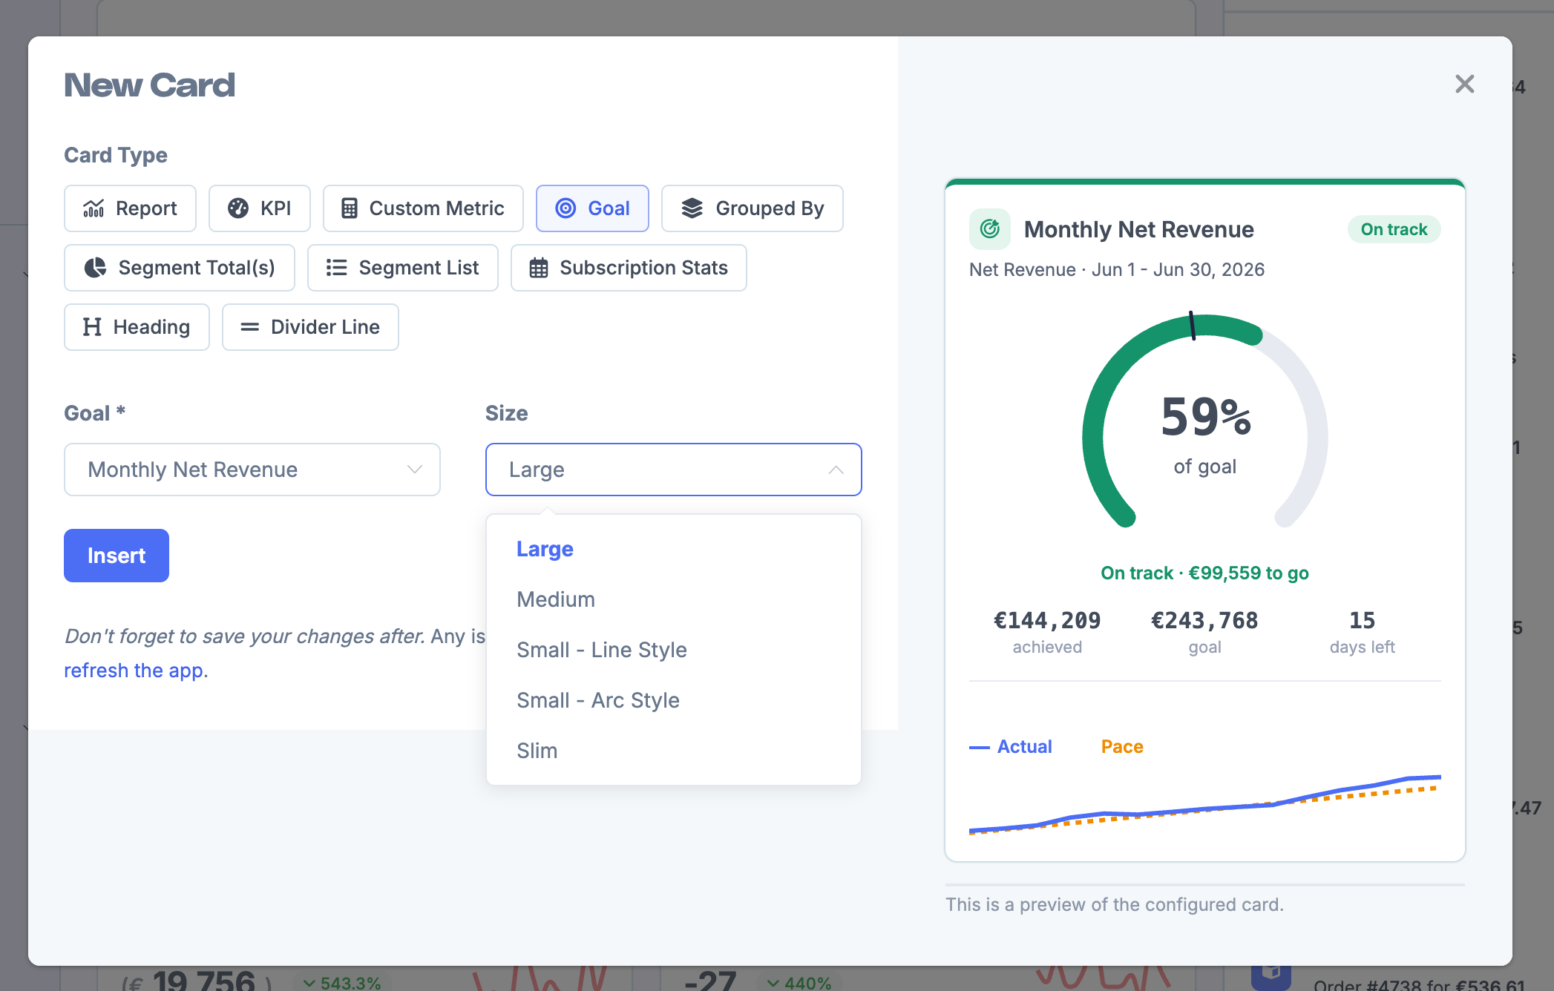
Task: Click the Divider Line equals icon
Action: [250, 327]
